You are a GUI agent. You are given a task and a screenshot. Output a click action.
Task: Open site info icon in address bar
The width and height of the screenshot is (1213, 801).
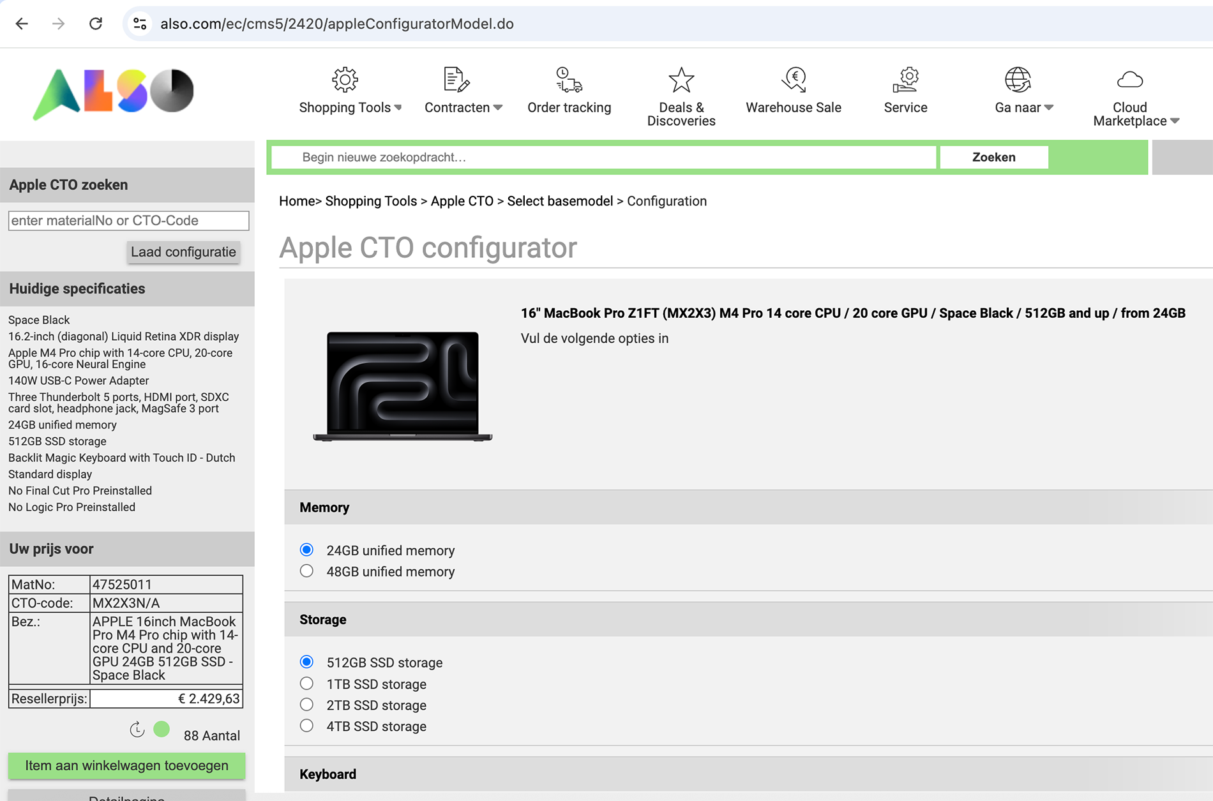pos(140,24)
